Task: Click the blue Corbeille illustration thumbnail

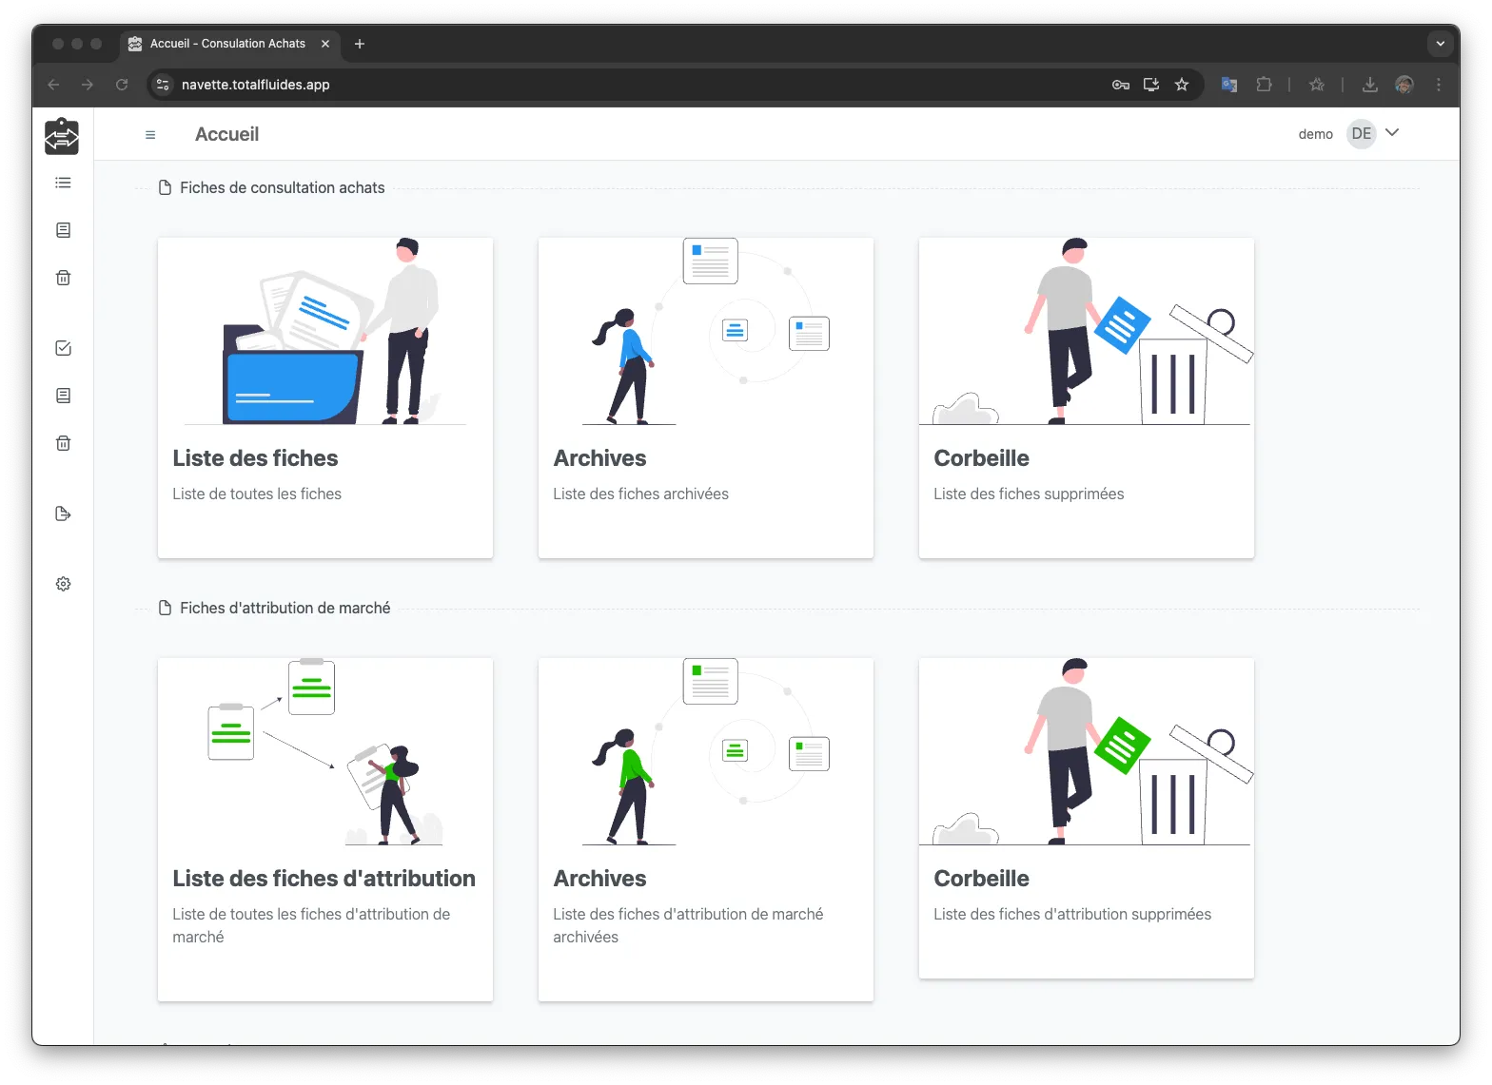Action: click(x=1086, y=331)
